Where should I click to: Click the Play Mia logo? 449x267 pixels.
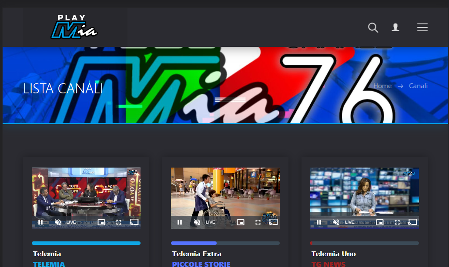[74, 27]
